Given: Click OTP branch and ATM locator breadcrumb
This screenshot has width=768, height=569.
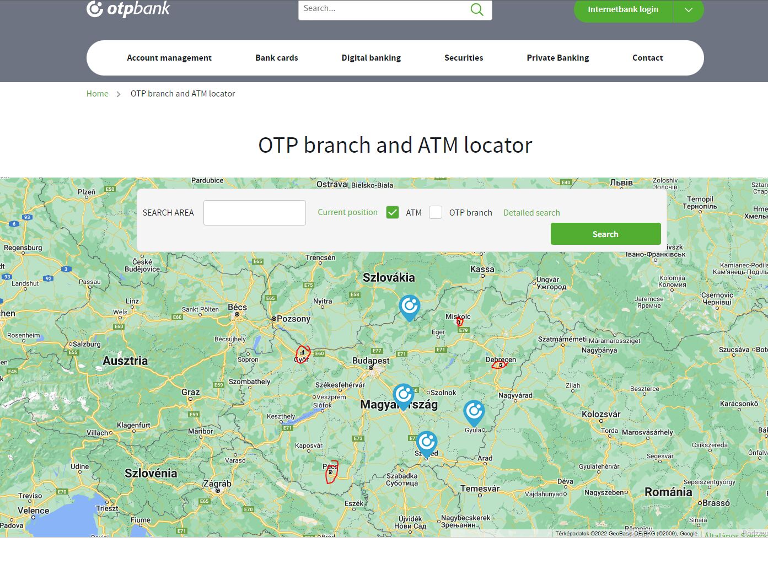Looking at the screenshot, I should (x=182, y=94).
